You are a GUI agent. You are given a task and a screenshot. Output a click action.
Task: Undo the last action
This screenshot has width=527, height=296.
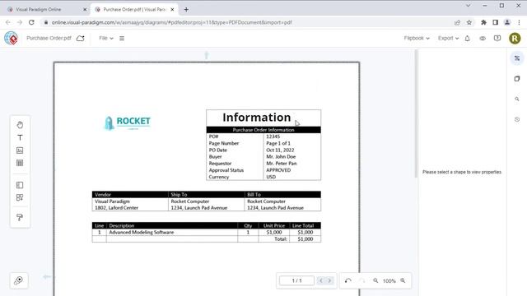(347, 280)
